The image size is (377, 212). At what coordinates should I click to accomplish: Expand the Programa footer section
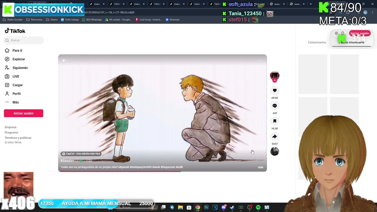click(11, 132)
